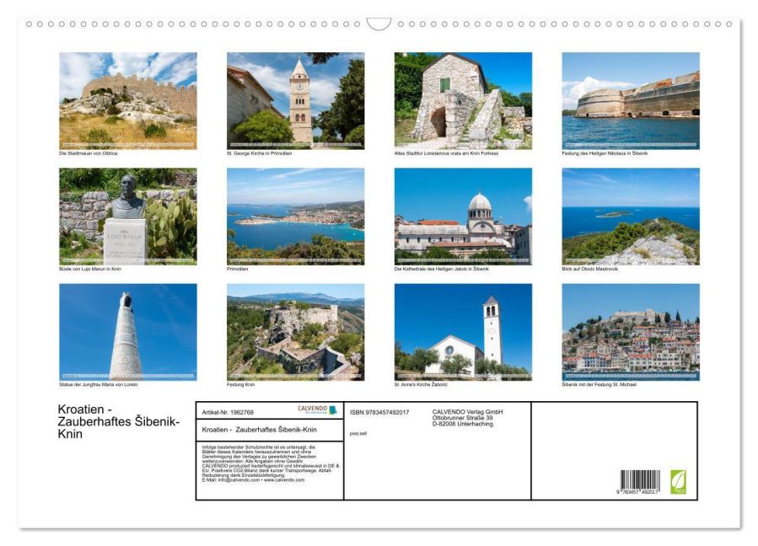
Task: Click caption 'Büste von Lujo Marun in Knin'
Action: [90, 269]
